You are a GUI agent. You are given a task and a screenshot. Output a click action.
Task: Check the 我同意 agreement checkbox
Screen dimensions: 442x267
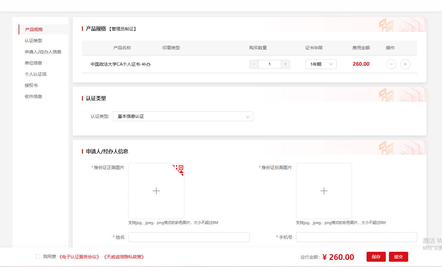[x=38, y=256]
